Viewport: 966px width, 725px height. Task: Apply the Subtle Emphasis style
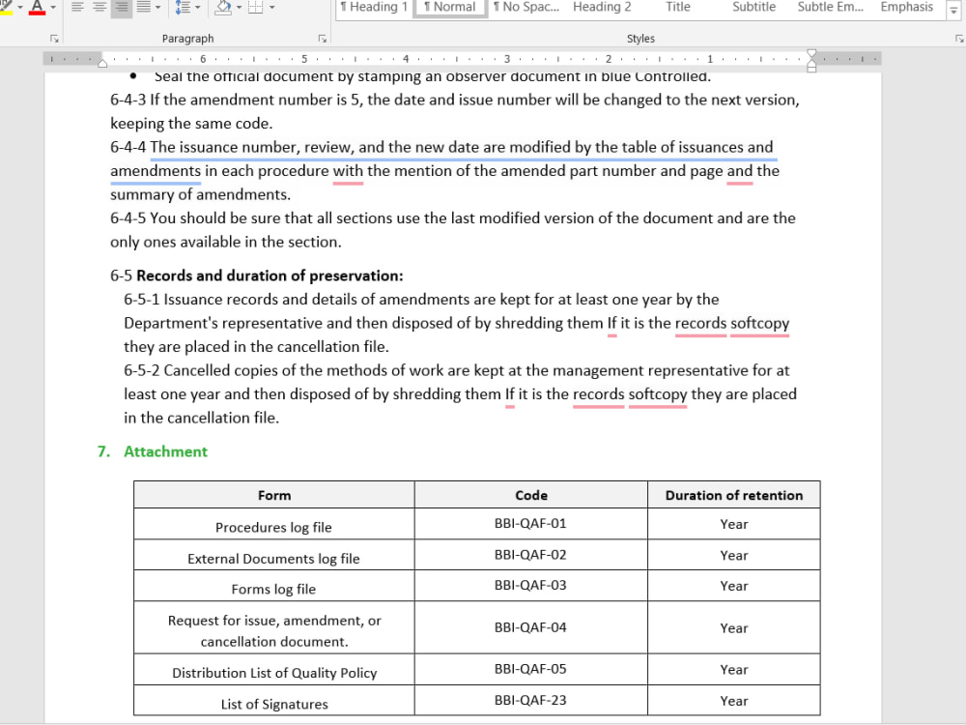[831, 8]
